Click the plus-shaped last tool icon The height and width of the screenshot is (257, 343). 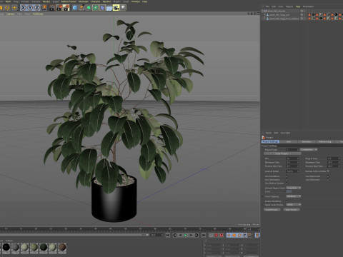(x=14, y=8)
